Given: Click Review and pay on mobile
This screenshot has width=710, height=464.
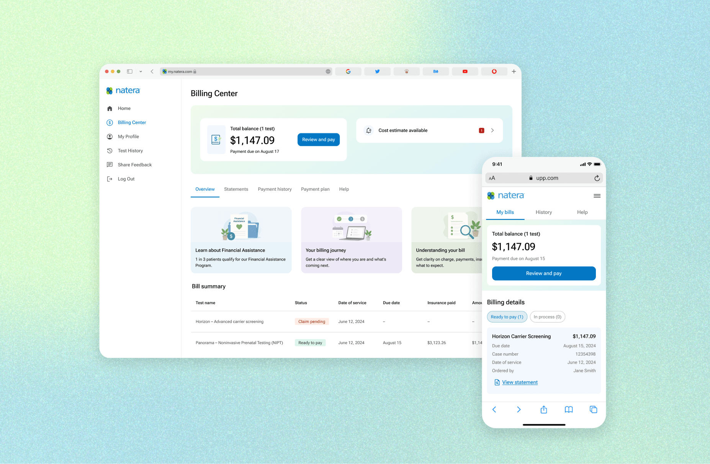Looking at the screenshot, I should (544, 274).
